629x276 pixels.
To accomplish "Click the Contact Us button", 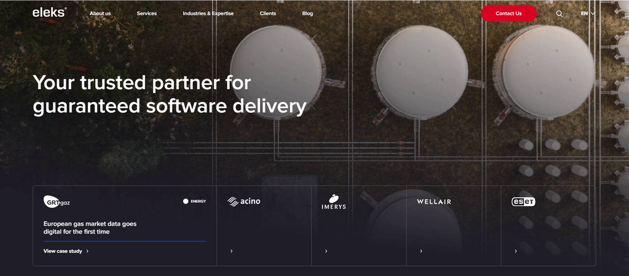I will pos(509,14).
